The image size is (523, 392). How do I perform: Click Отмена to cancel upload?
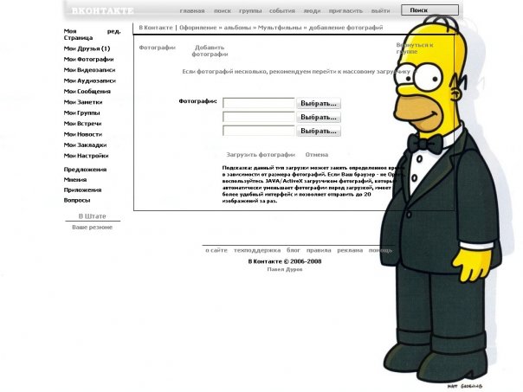click(x=317, y=155)
